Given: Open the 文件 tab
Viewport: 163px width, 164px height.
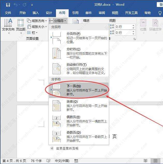Looking at the screenshot, I should 8,13.
